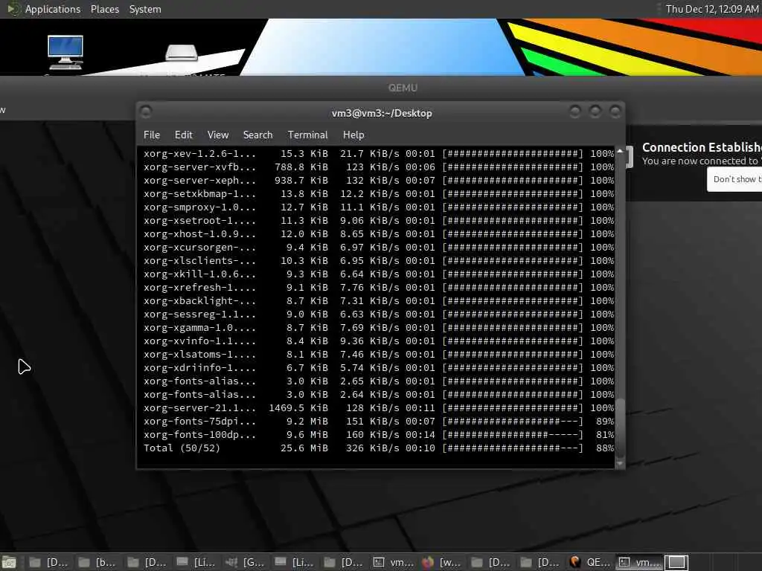Open the Terminal menu in menu bar
Viewport: 762px width, 571px height.
307,135
